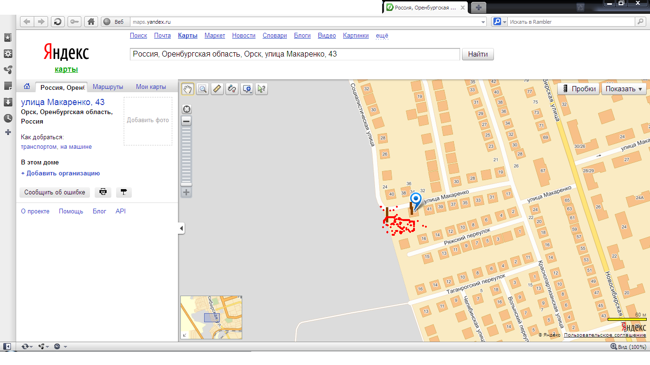Click the green карты logo link
Viewport: 650px width, 365px height.
(66, 69)
